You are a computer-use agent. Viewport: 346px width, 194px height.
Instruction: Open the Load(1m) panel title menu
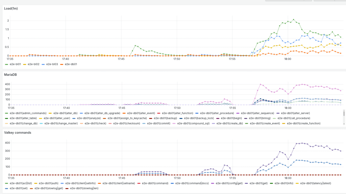click(11, 8)
